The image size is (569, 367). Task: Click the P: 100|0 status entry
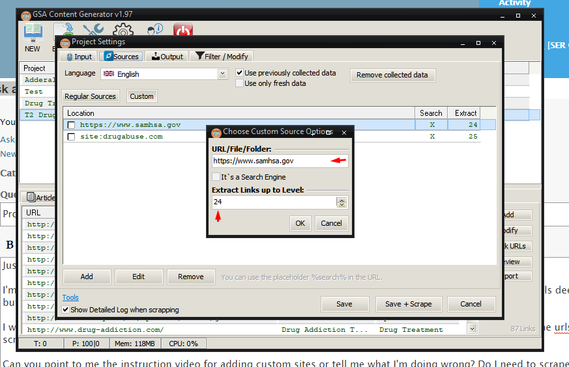pyautogui.click(x=86, y=344)
